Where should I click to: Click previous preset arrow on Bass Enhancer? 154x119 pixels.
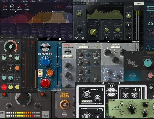(x=103, y=83)
